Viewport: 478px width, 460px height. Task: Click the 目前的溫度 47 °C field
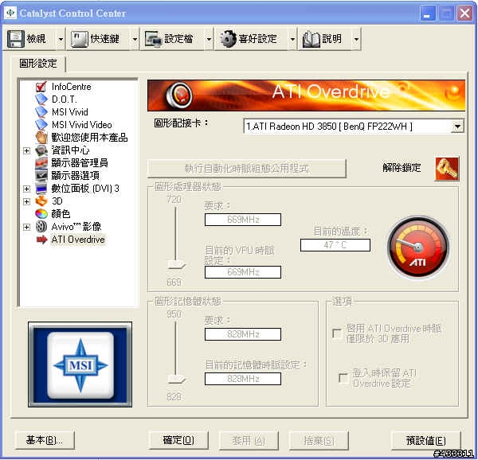335,245
